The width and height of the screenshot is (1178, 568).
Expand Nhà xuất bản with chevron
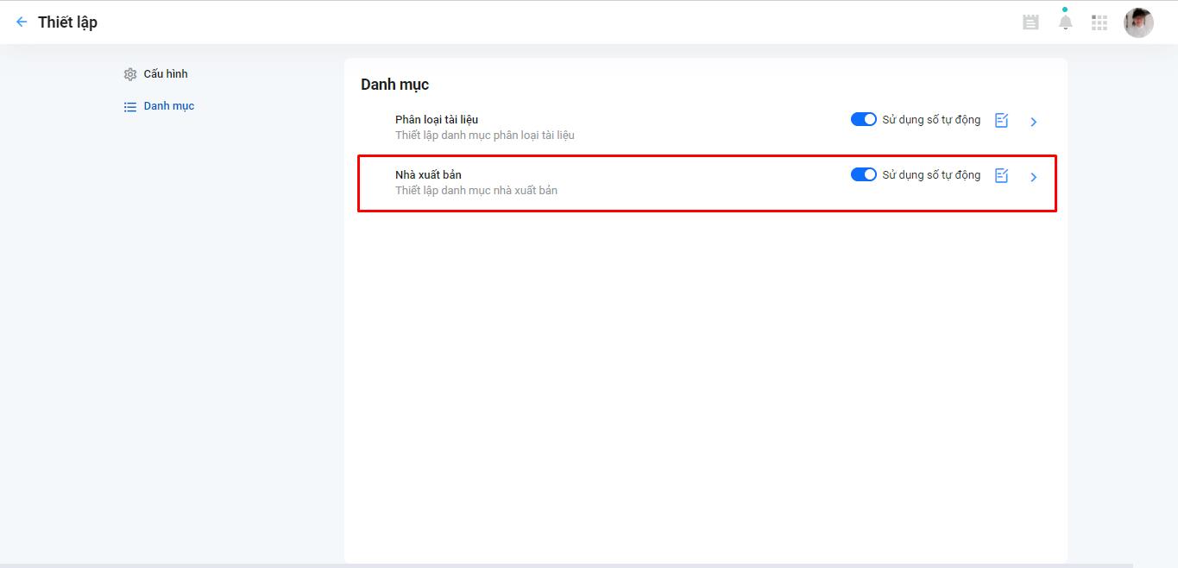tap(1034, 177)
